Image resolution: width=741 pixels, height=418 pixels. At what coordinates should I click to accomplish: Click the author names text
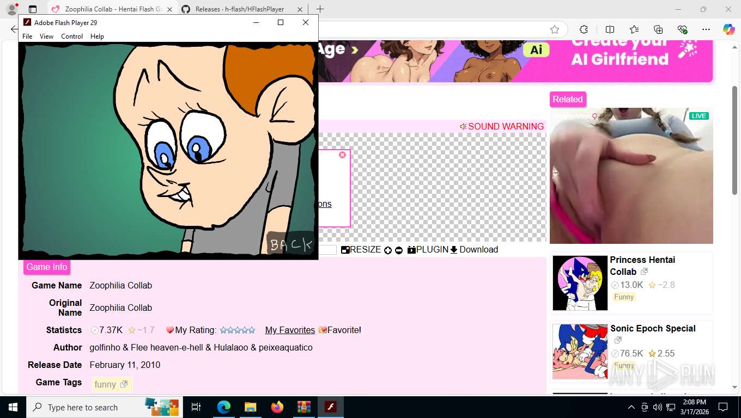(x=201, y=347)
